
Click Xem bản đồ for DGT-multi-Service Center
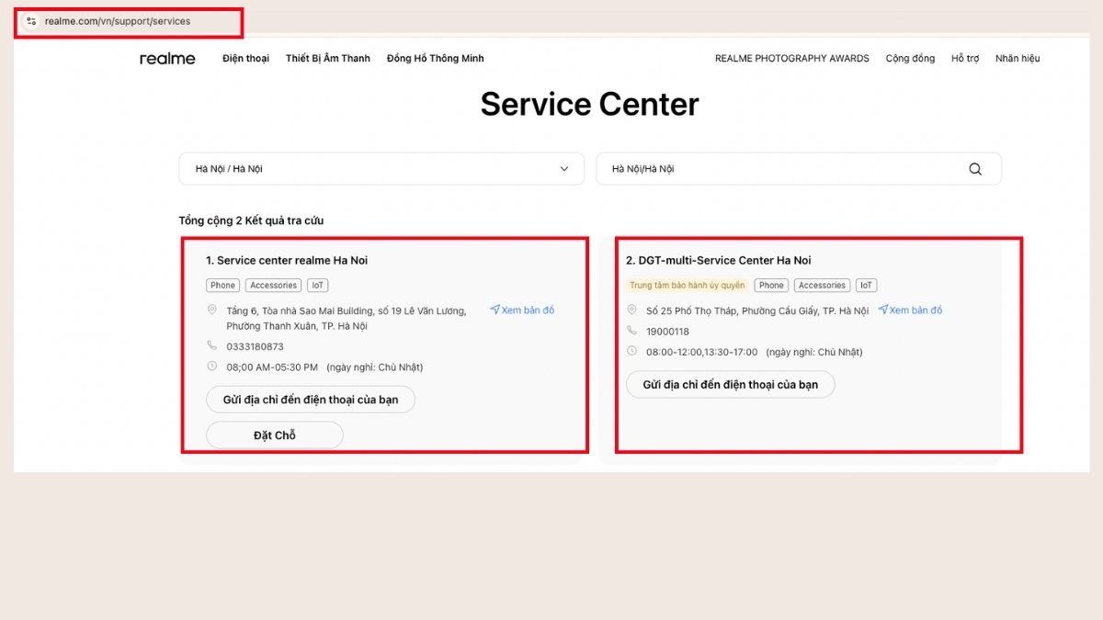[x=910, y=310]
